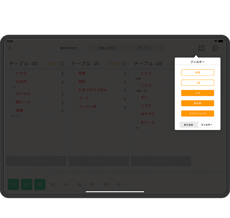Switch to 進行中の注文 tab

point(69,48)
